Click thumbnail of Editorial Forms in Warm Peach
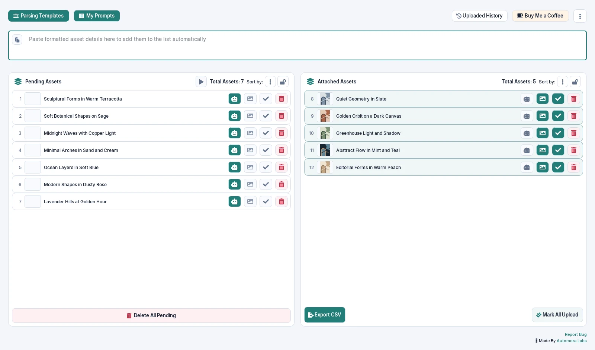Screen dimensions: 595x350 pyautogui.click(x=325, y=167)
